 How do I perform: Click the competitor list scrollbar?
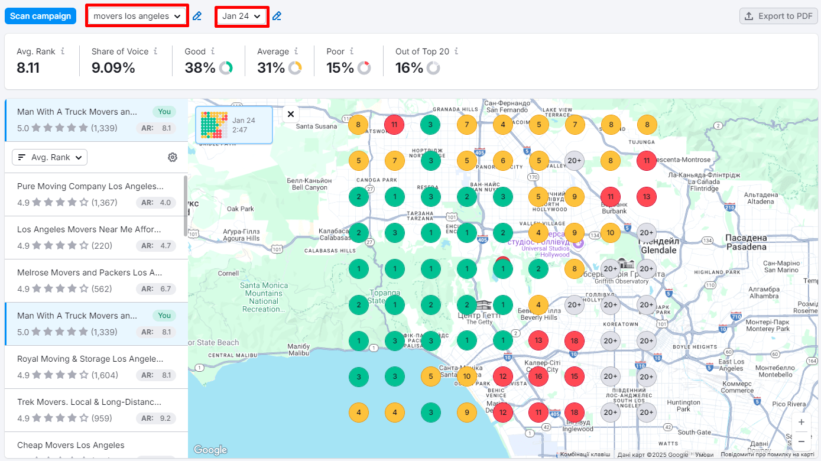click(186, 205)
